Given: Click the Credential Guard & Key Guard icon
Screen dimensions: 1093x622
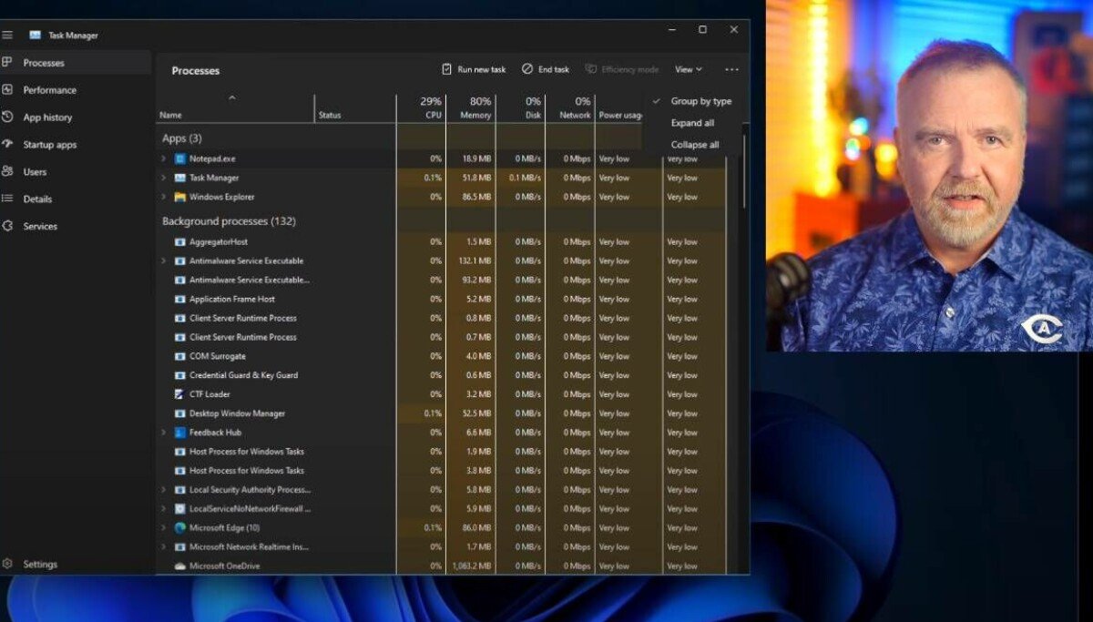Looking at the screenshot, I should click(x=180, y=375).
